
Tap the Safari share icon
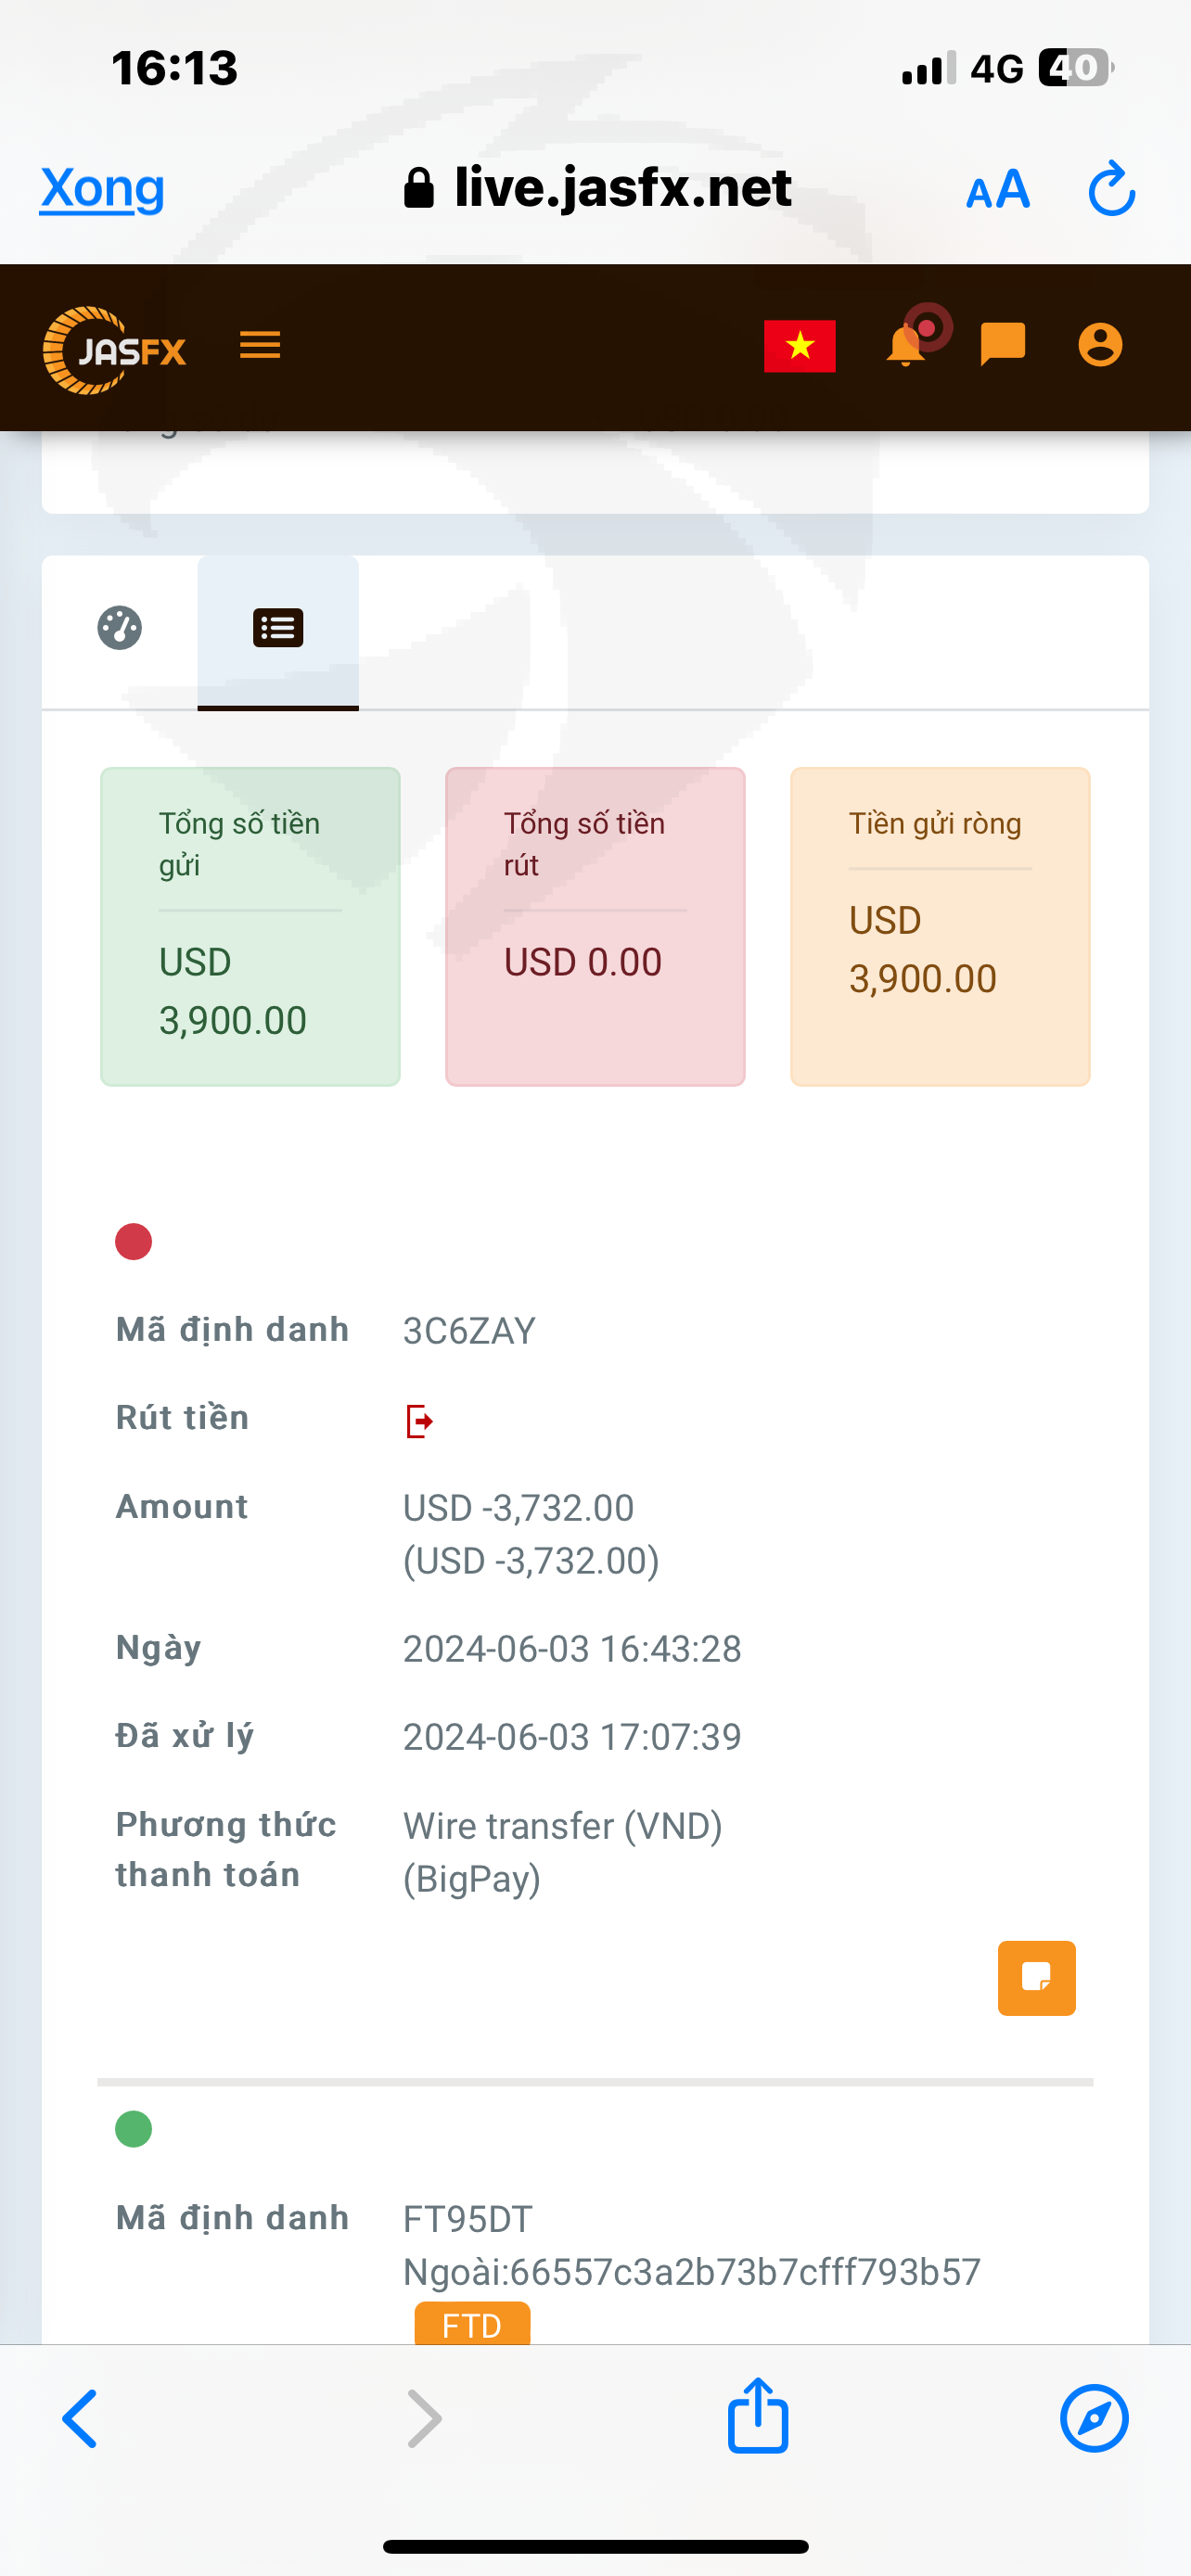(758, 2416)
